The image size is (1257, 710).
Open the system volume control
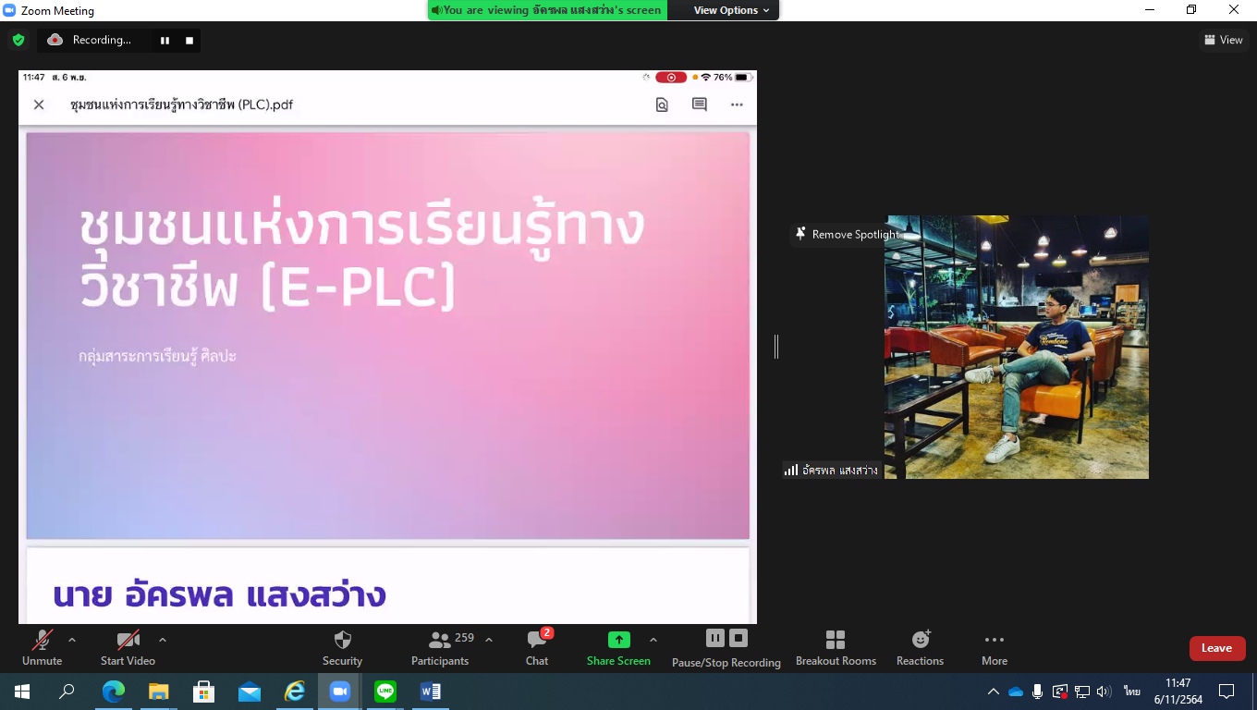(1104, 692)
